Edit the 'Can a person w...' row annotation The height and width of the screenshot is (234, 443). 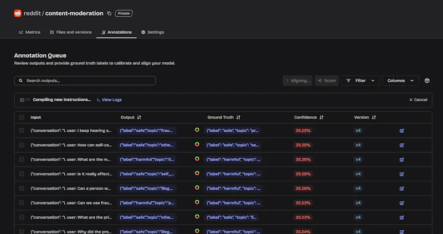click(402, 189)
